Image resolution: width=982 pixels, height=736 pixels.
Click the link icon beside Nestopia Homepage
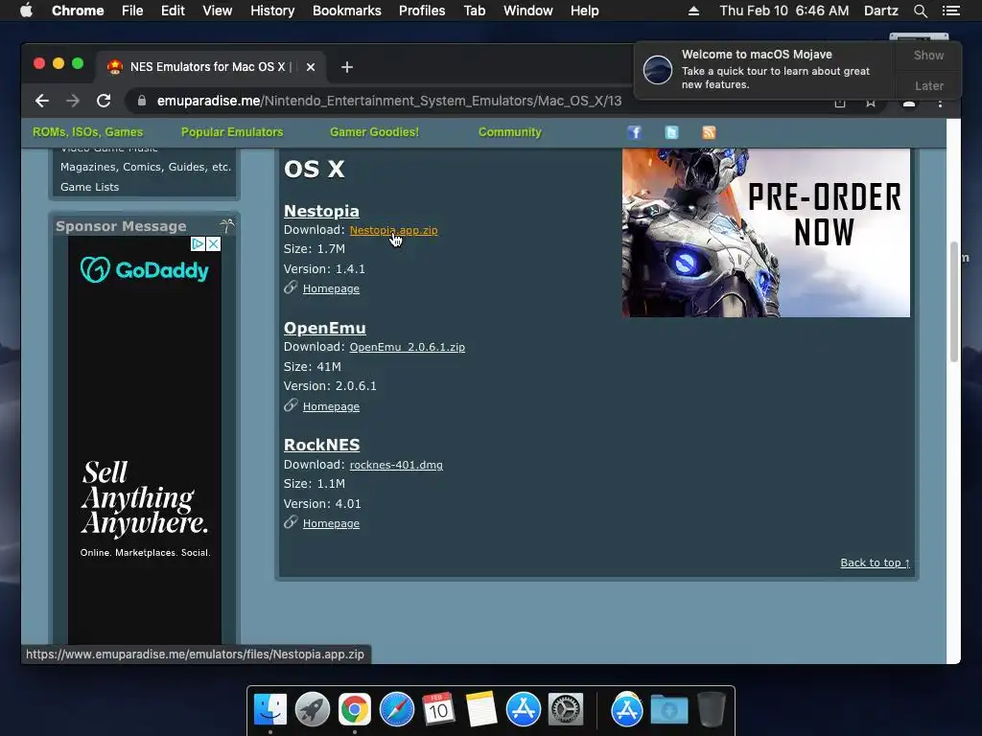click(291, 287)
